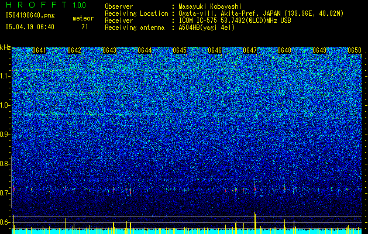Click the date stamp 05.04.19 06:40
This screenshot has height=234, width=368.
30,27
